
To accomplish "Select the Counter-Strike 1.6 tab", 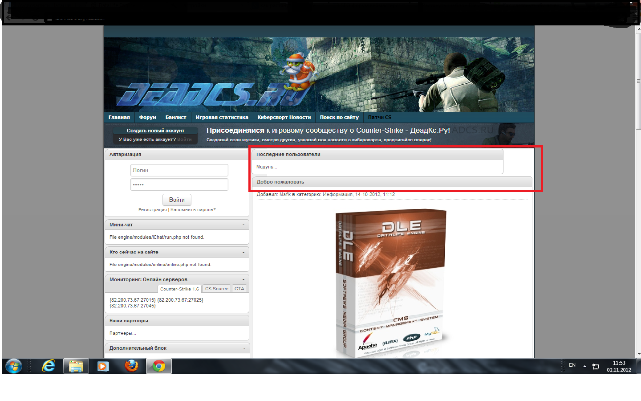I will [179, 289].
